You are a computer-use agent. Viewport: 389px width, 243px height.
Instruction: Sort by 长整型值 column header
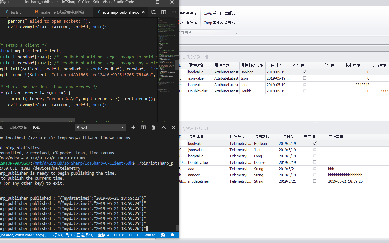pyautogui.click(x=357, y=65)
